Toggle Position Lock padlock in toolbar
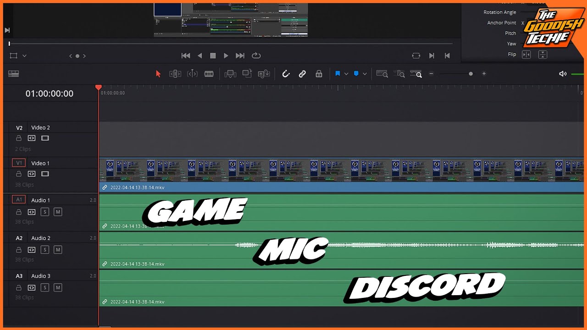 coord(319,74)
